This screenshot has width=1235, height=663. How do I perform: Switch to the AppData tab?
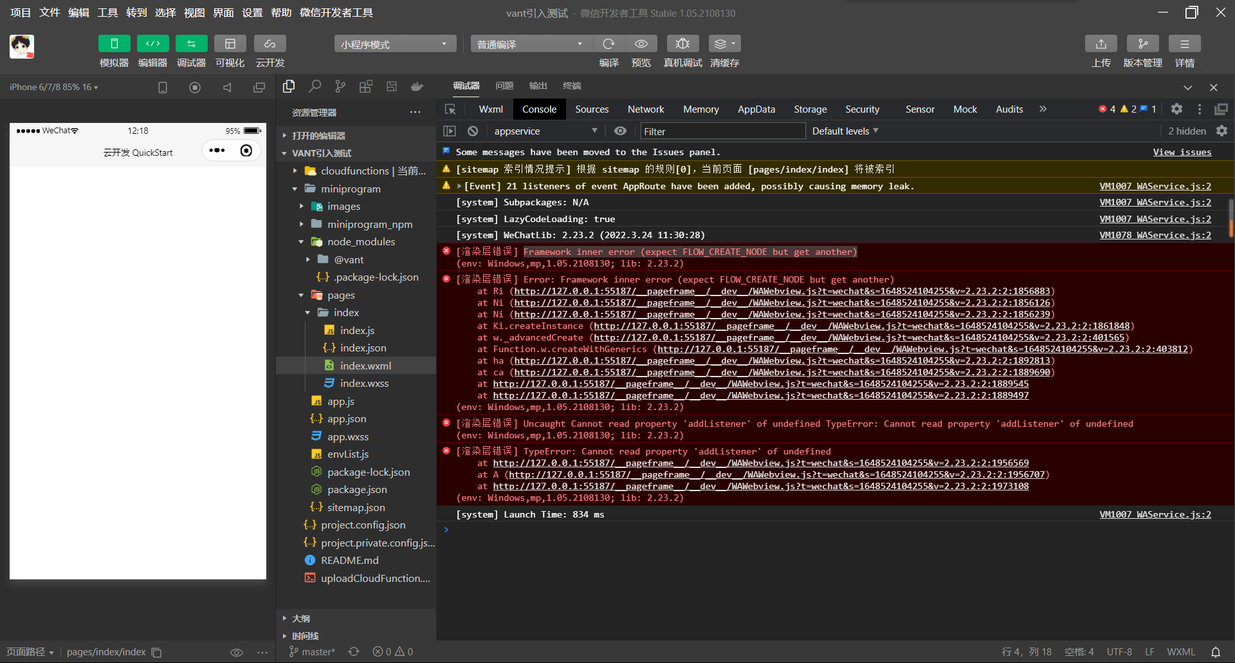pyautogui.click(x=756, y=109)
